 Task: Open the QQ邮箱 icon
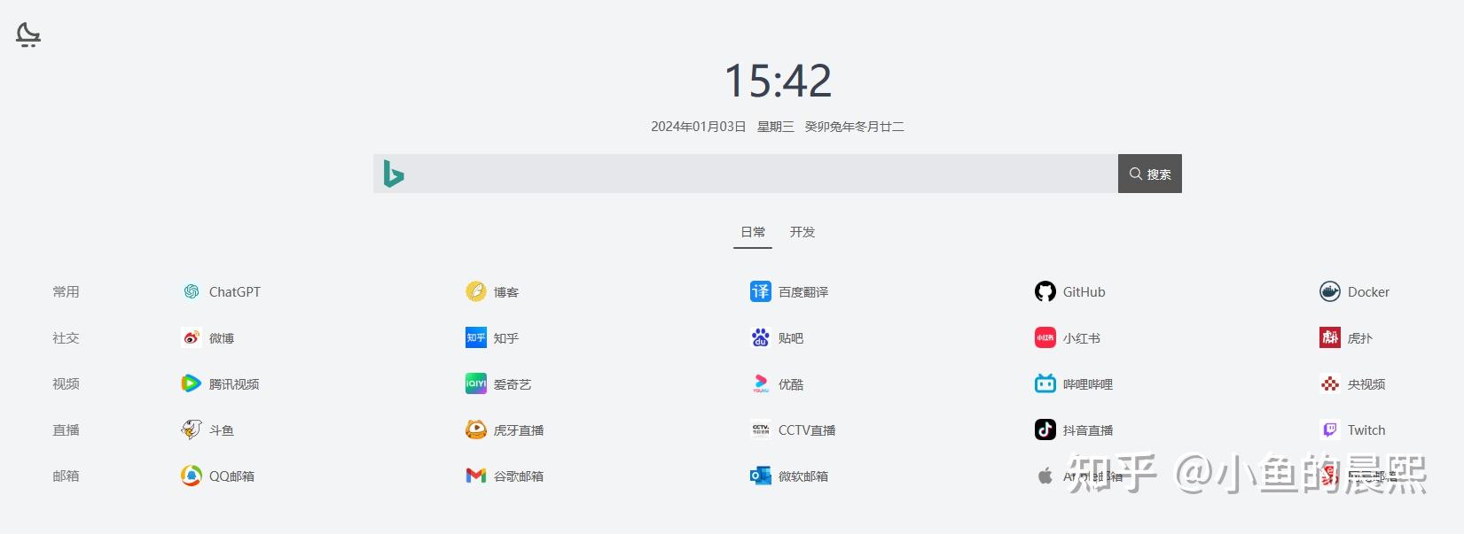(192, 476)
